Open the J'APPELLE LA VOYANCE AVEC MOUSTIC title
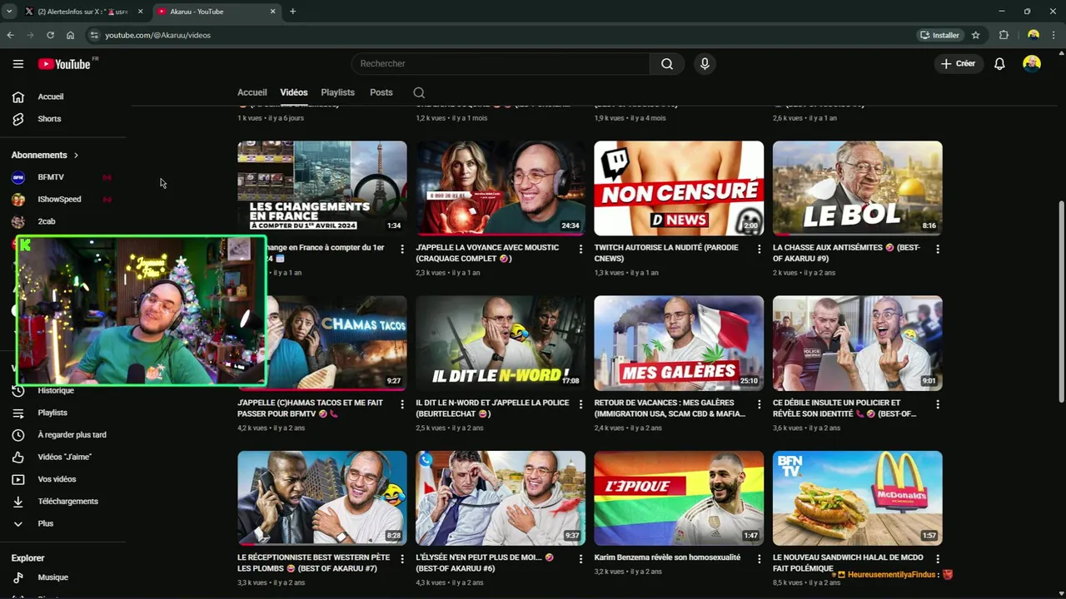Screen dimensions: 1066x599 487,253
